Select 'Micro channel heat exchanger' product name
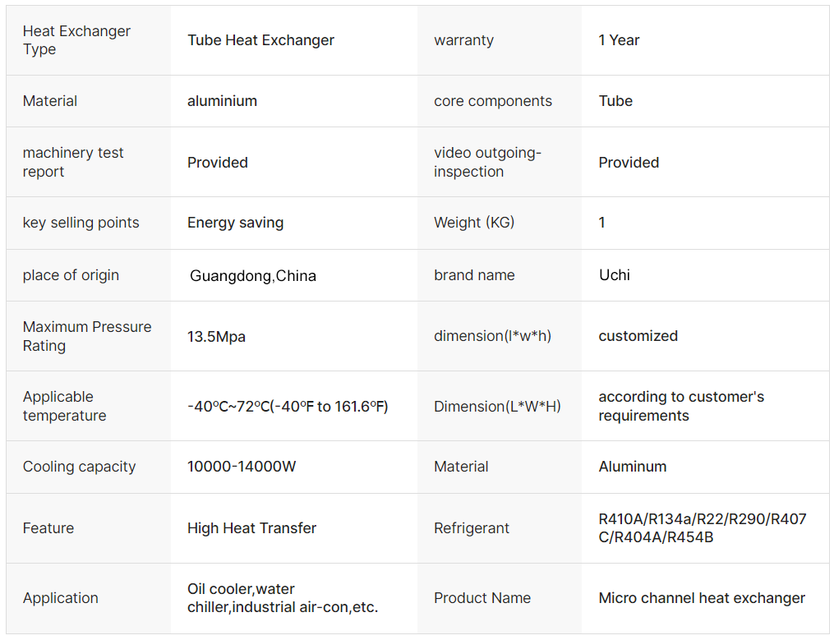834x640 pixels. click(x=702, y=598)
